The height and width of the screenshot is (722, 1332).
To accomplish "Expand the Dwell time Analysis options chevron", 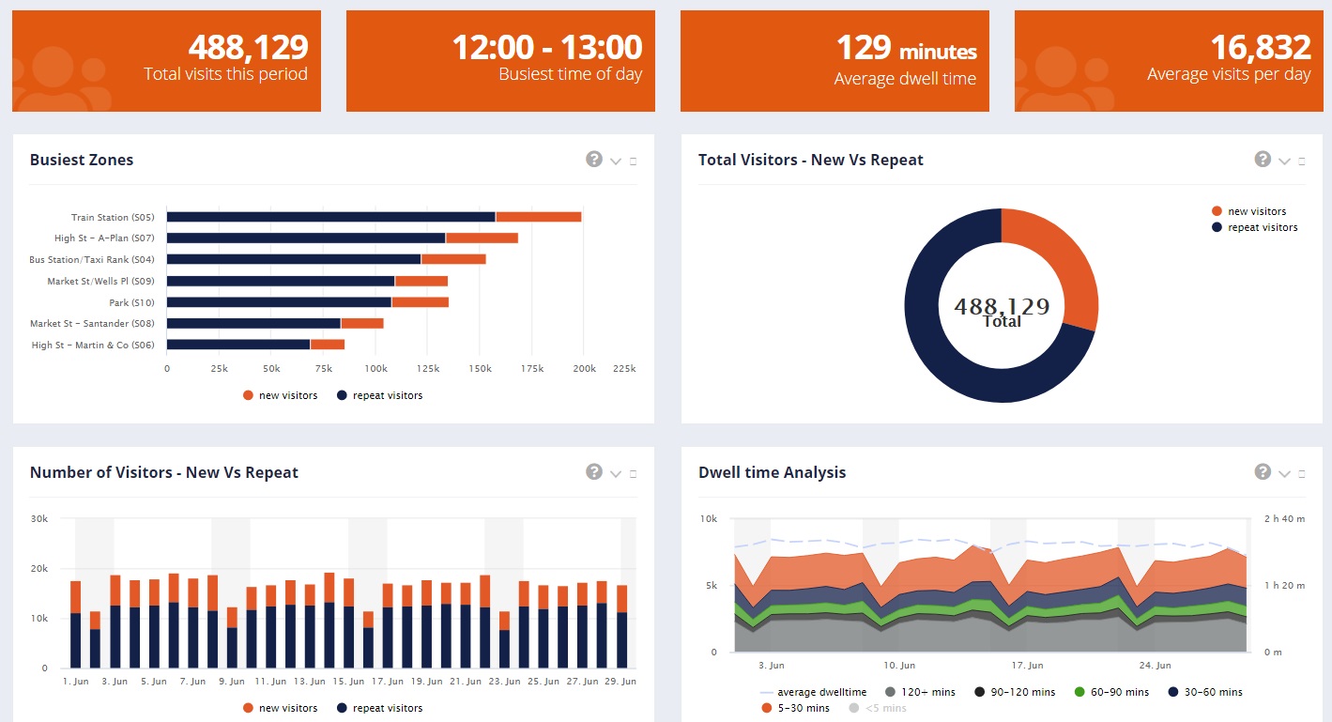I will 1285,474.
